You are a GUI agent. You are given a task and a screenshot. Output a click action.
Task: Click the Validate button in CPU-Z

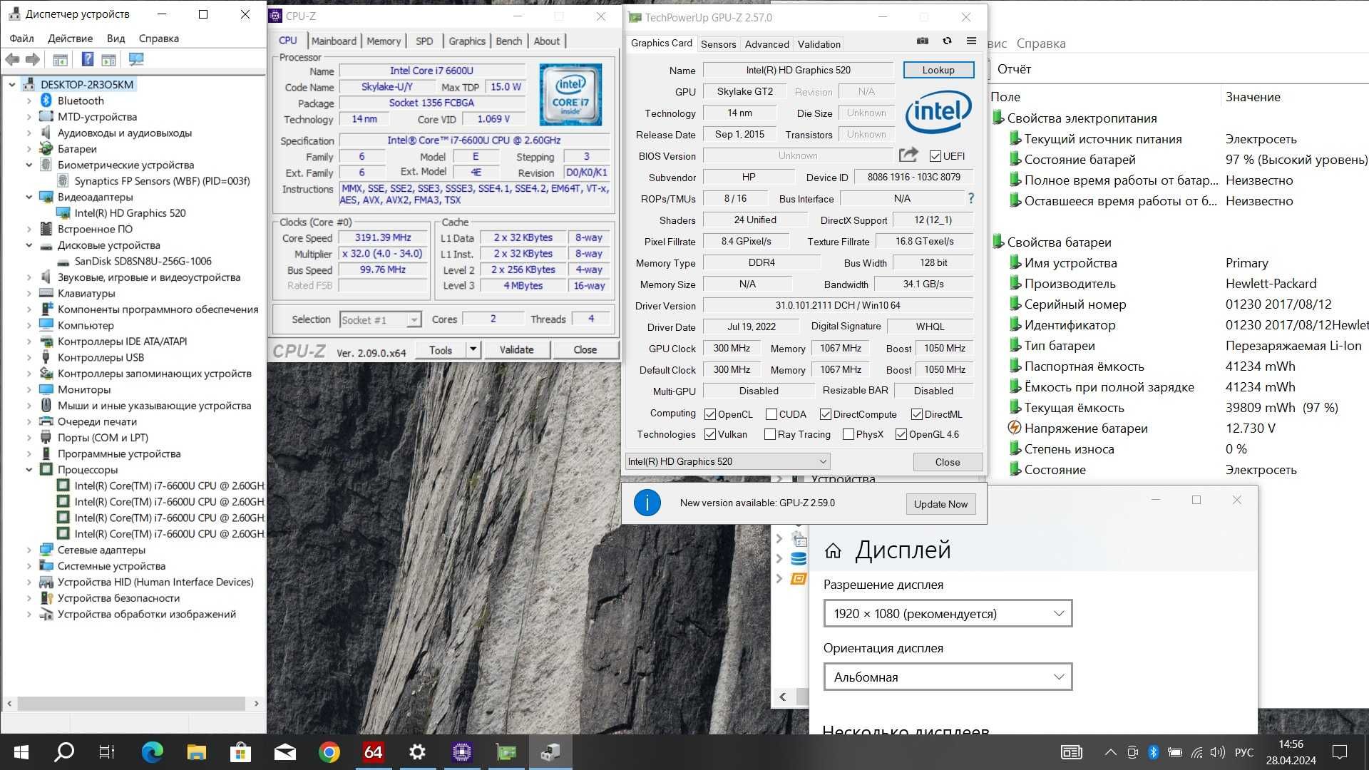click(516, 349)
